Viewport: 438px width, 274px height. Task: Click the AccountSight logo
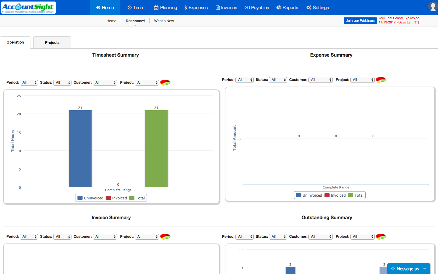pyautogui.click(x=28, y=8)
